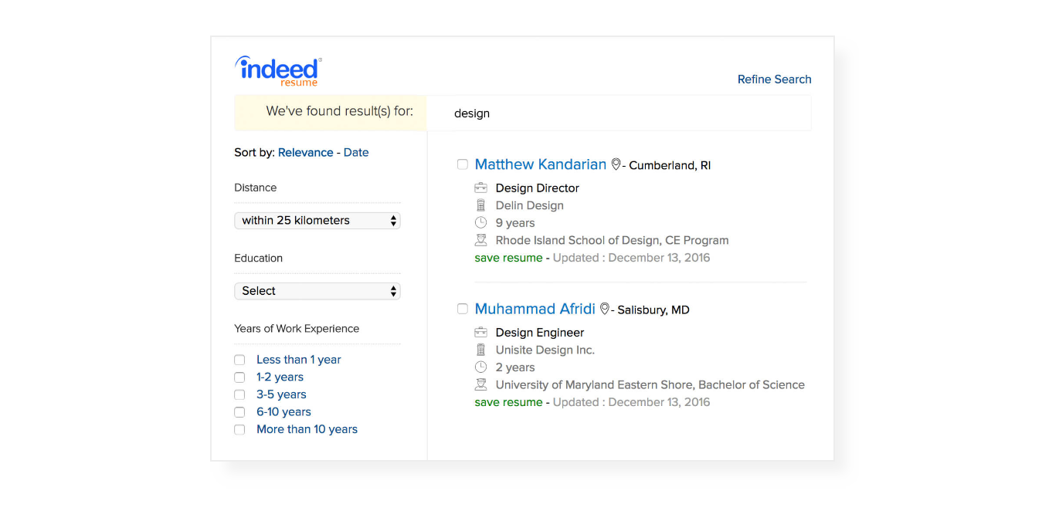Viewport: 1042px width, 511px height.
Task: Check the 3-5 years experience filter
Action: pyautogui.click(x=239, y=394)
